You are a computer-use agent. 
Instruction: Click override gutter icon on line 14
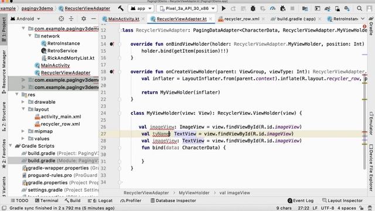coord(112,44)
